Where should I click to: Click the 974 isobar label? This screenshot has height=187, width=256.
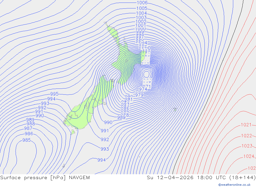[x=143, y=89]
